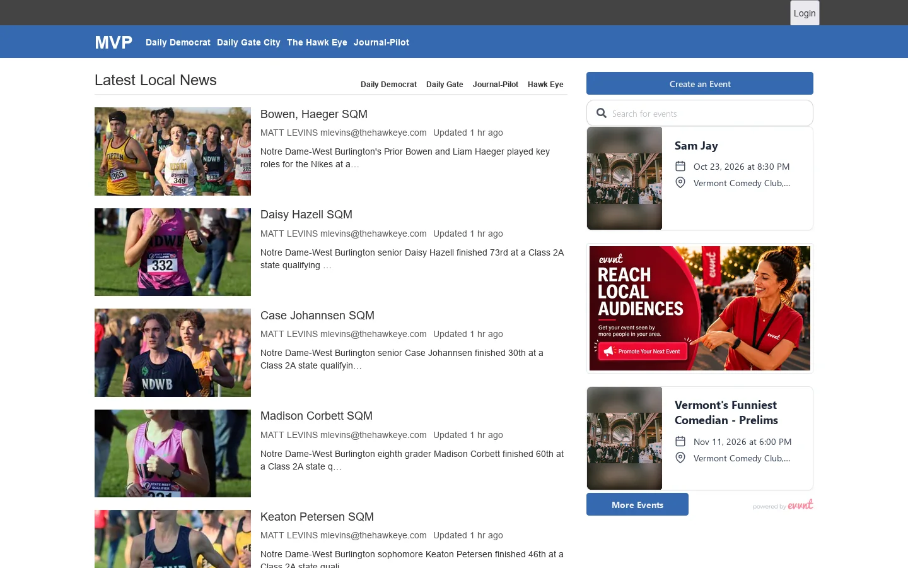This screenshot has width=908, height=568.
Task: Switch to the Journal-Pilot news tab
Action: click(496, 85)
